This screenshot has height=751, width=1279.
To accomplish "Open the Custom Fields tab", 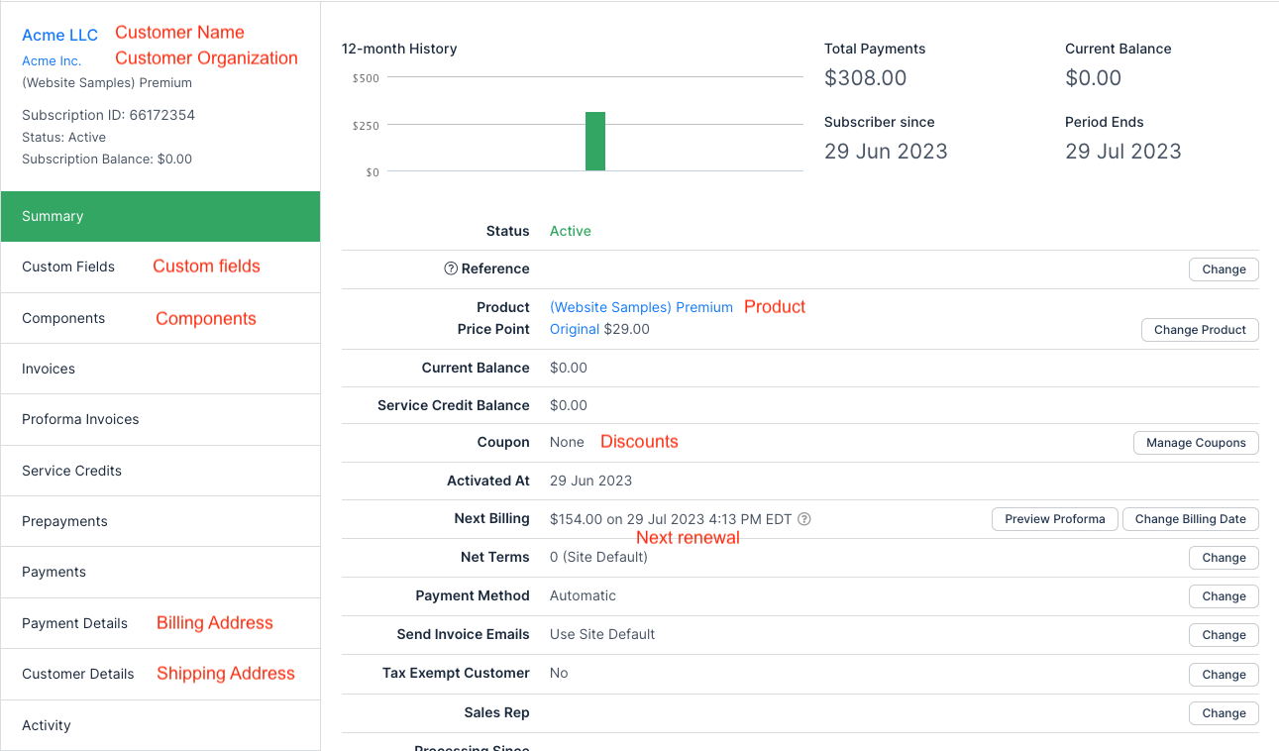I will [68, 267].
